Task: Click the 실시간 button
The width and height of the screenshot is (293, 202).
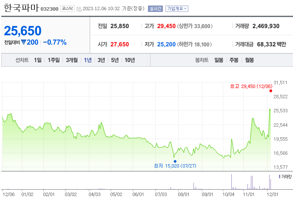Action: (x=155, y=9)
